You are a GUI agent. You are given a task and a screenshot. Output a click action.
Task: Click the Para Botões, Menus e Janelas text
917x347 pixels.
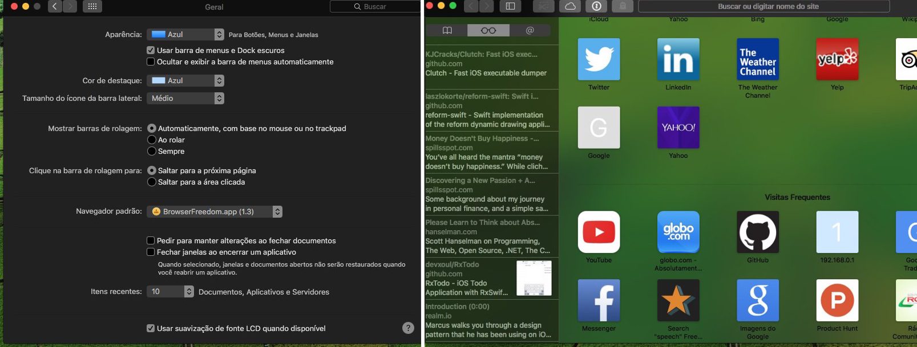coord(273,35)
